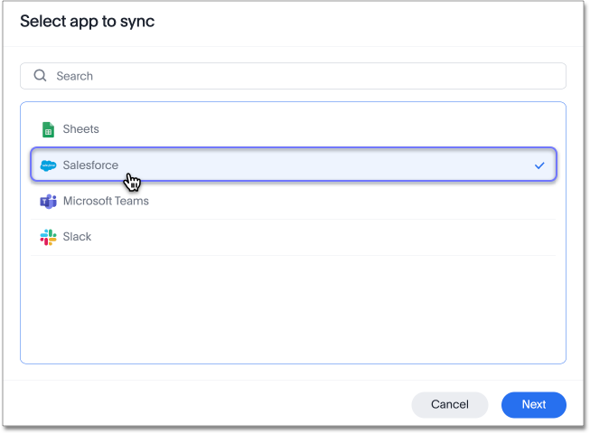Select the Slack row's blank right side
Viewport: 590px width, 434px height.
click(407, 237)
